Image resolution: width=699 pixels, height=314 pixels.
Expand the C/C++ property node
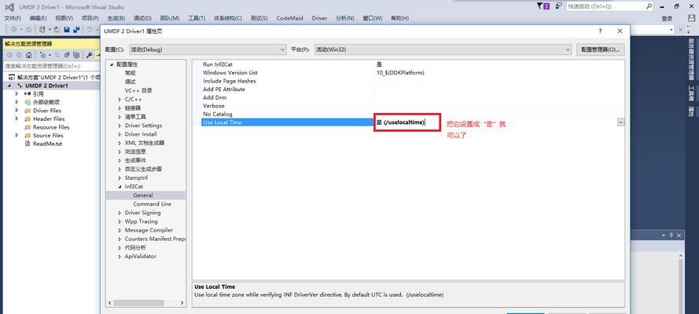tap(120, 100)
